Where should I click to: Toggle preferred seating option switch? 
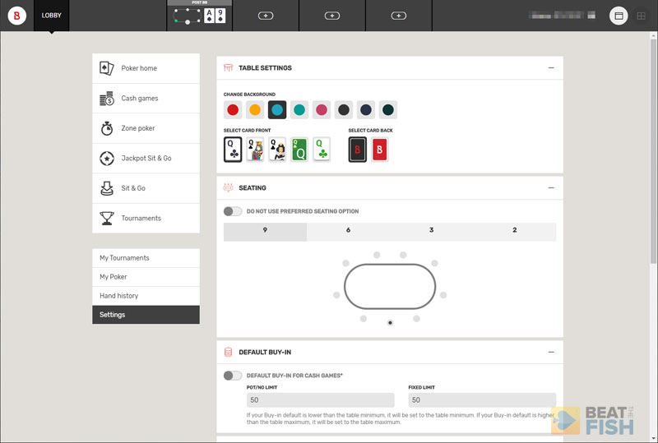tap(233, 211)
